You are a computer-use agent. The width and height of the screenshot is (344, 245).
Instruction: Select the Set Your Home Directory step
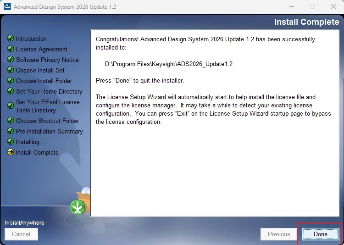[49, 91]
